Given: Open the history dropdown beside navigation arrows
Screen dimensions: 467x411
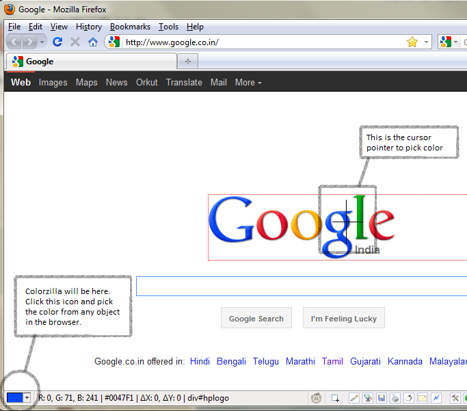Looking at the screenshot, I should [x=42, y=42].
